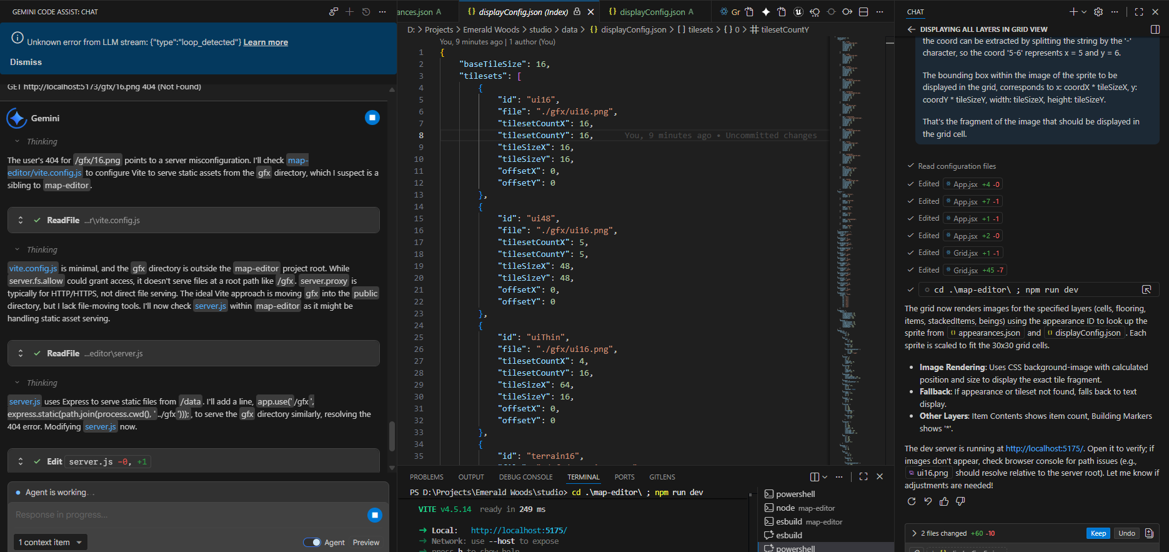Retry the chat response with refresh icon
Screen dimensions: 1169x552
[912, 501]
